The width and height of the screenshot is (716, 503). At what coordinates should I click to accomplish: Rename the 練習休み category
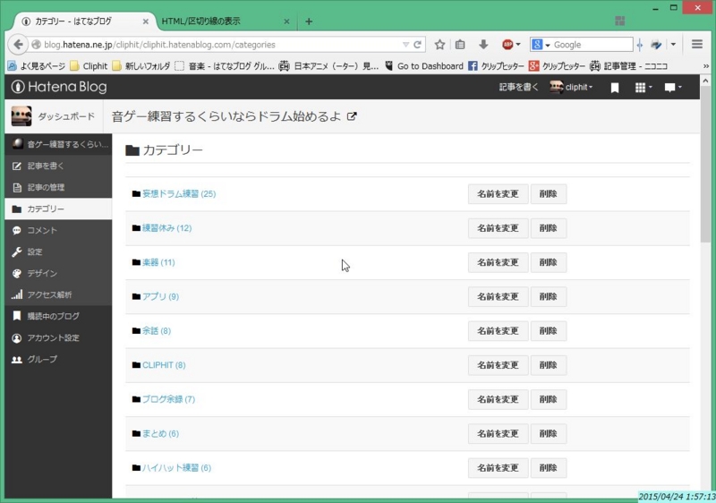(498, 227)
